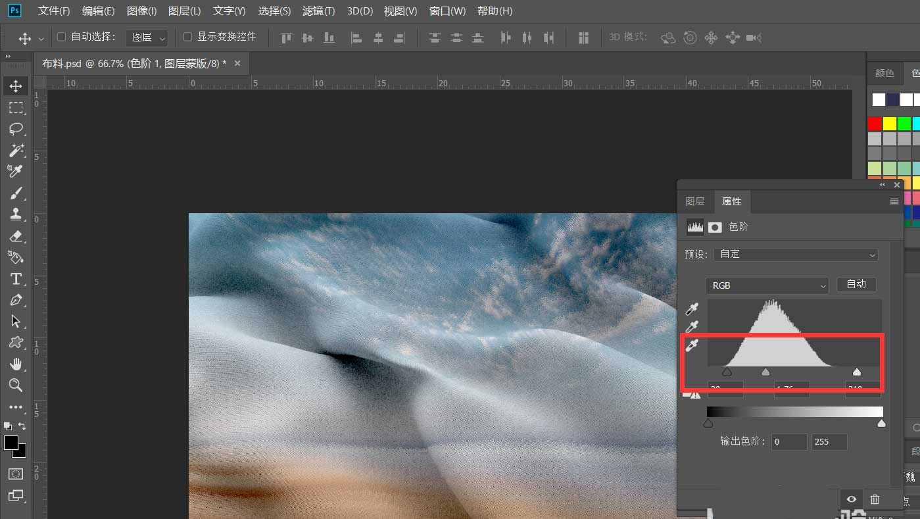Screen dimensions: 920x519
Task: Toggle Quick Mask mode icon
Action: click(16, 474)
